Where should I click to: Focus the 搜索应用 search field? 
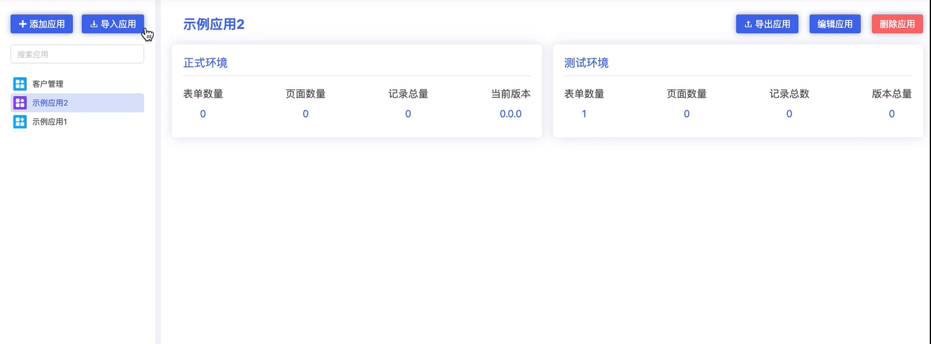click(x=77, y=54)
